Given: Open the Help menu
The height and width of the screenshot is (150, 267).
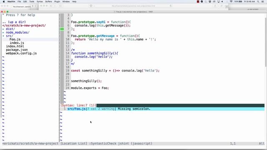Looking at the screenshot, I should (x=74, y=2).
